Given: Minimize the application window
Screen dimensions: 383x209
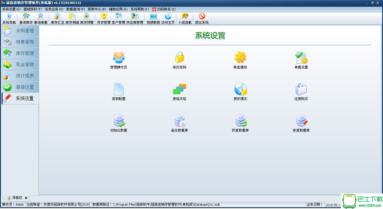Looking at the screenshot, I should pyautogui.click(x=367, y=3).
